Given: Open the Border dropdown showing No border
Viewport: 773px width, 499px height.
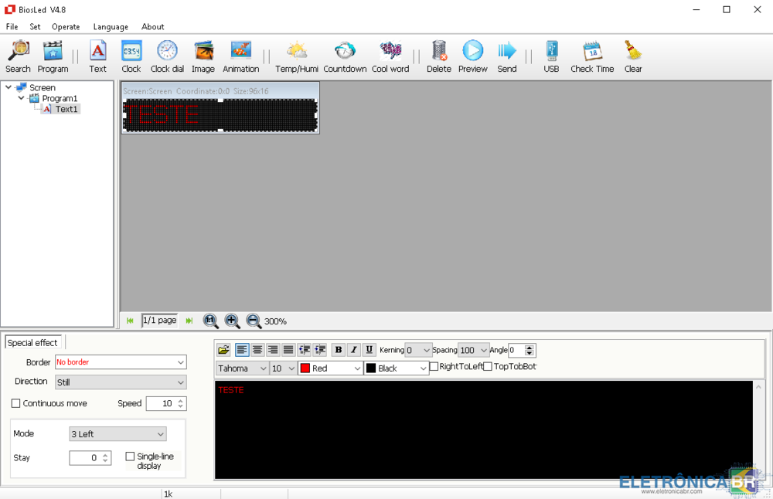Looking at the screenshot, I should [121, 362].
